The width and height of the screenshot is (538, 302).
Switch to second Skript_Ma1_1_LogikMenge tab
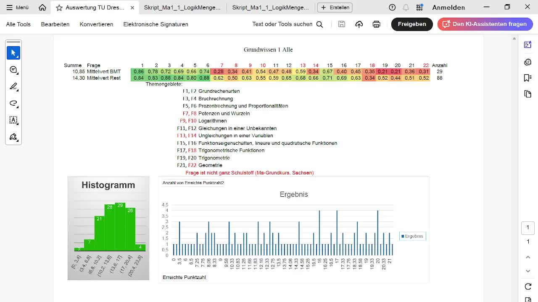270,8
